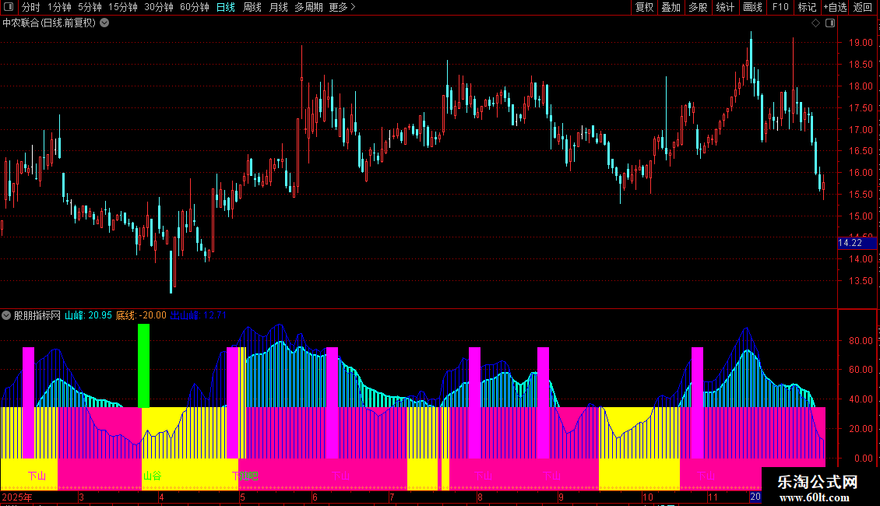Click 返回 to go back
This screenshot has width=880, height=506.
(x=863, y=7)
